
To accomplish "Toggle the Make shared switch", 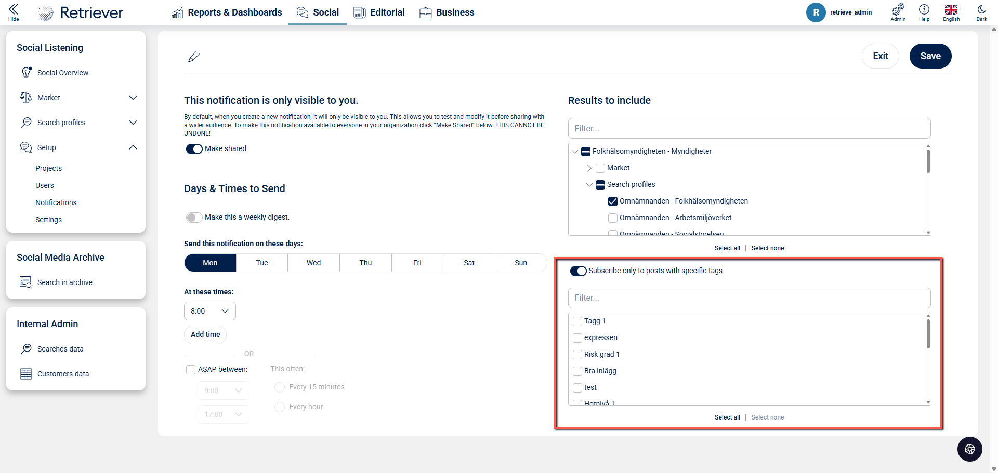I will click(194, 149).
